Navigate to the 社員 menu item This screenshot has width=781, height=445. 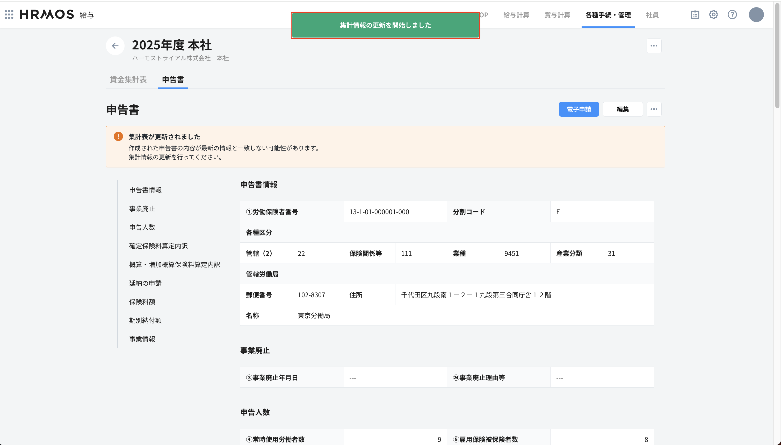652,15
